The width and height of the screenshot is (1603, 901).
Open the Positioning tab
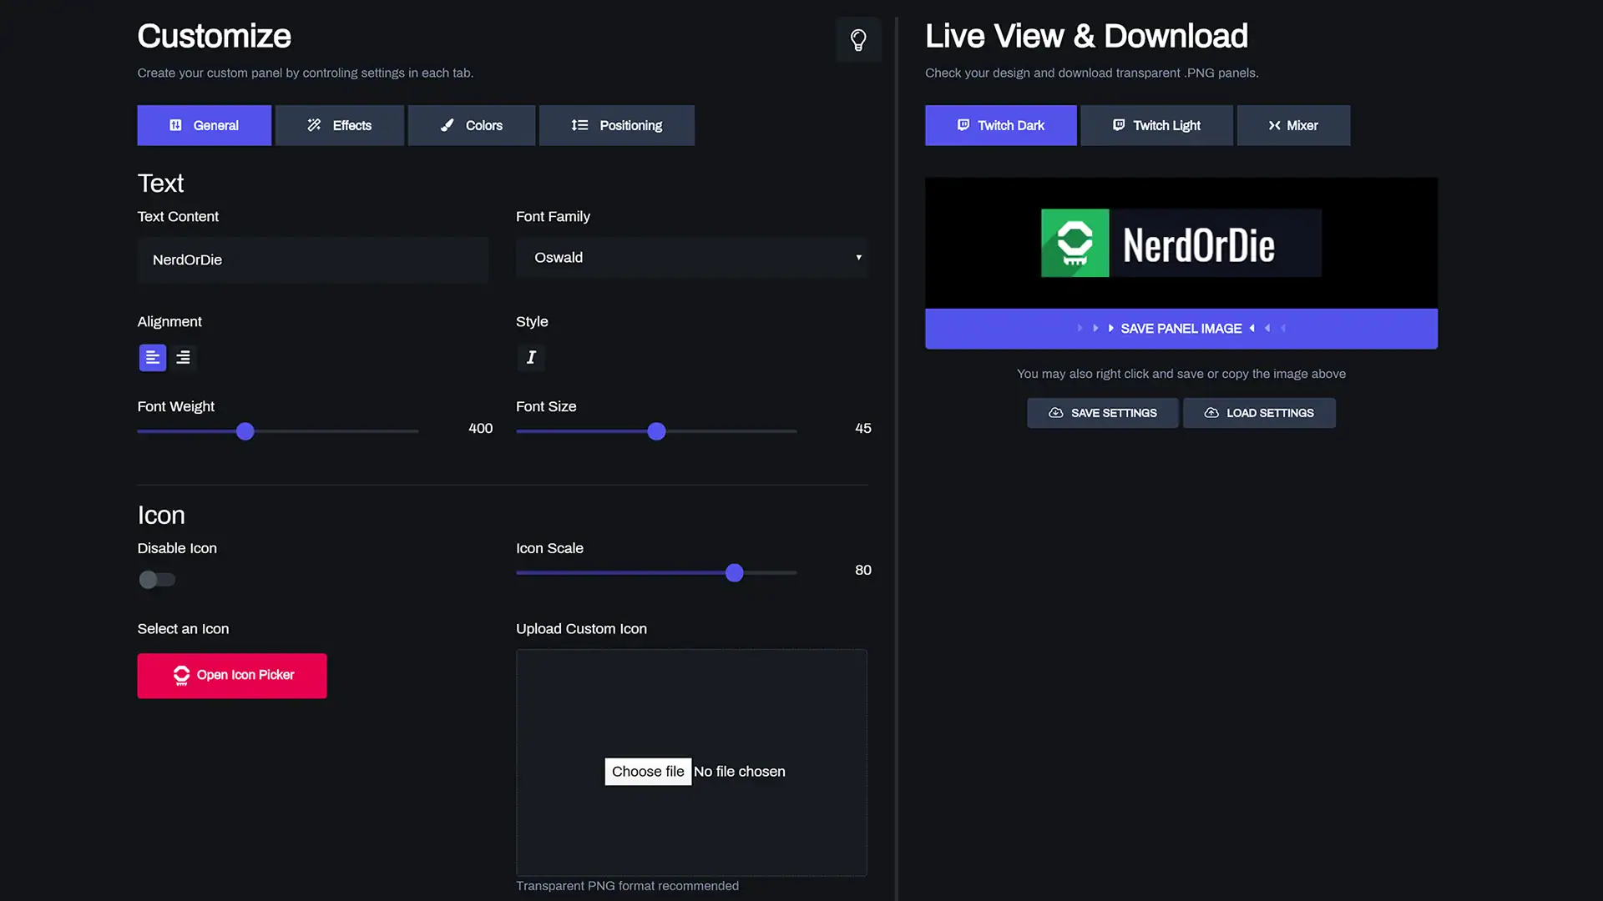point(617,125)
